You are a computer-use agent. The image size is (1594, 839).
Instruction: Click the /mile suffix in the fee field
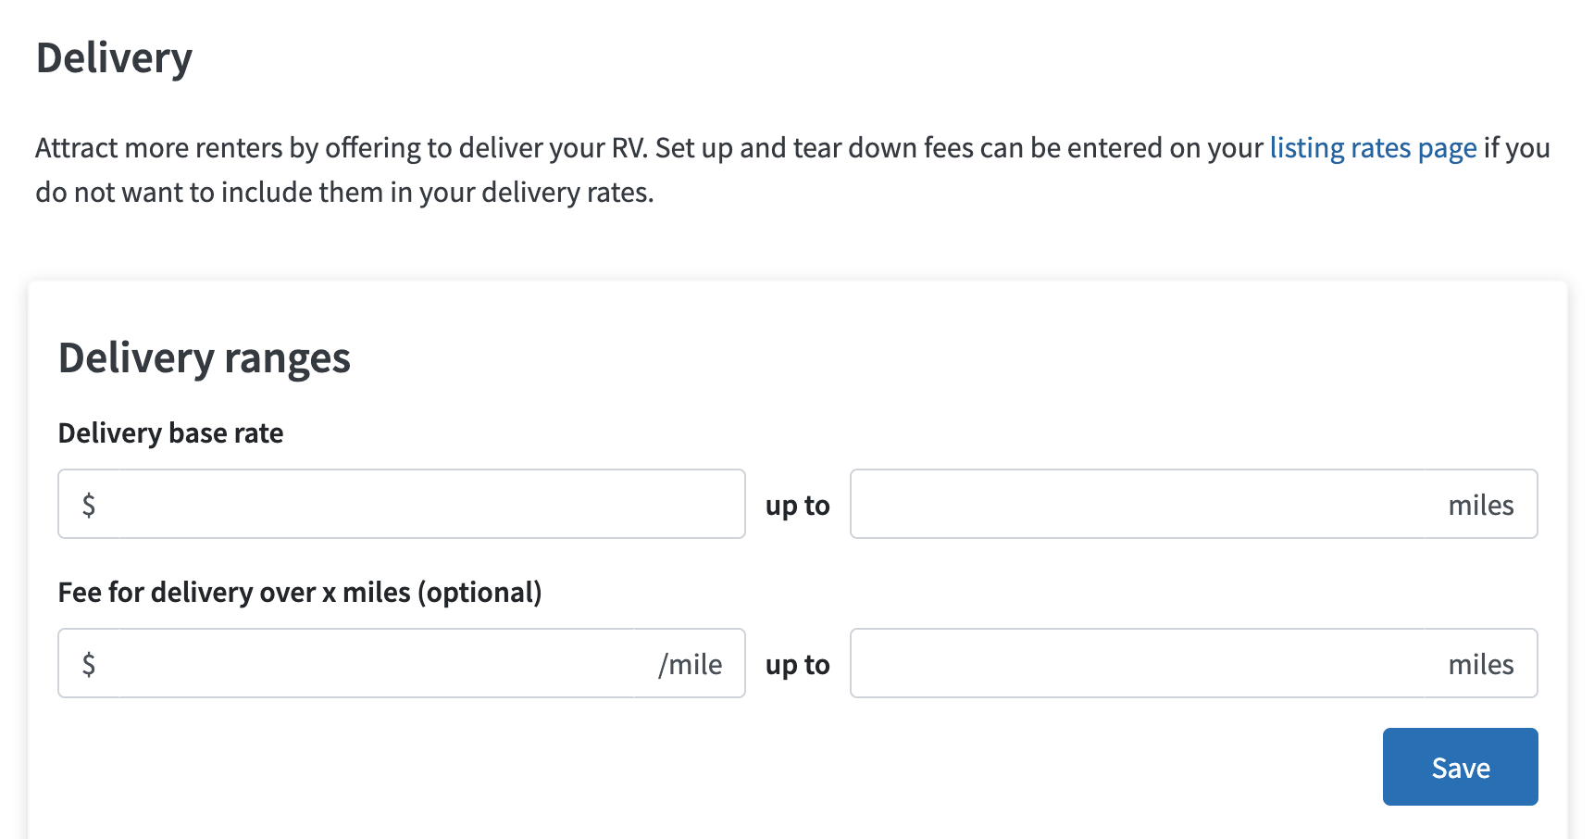point(691,663)
